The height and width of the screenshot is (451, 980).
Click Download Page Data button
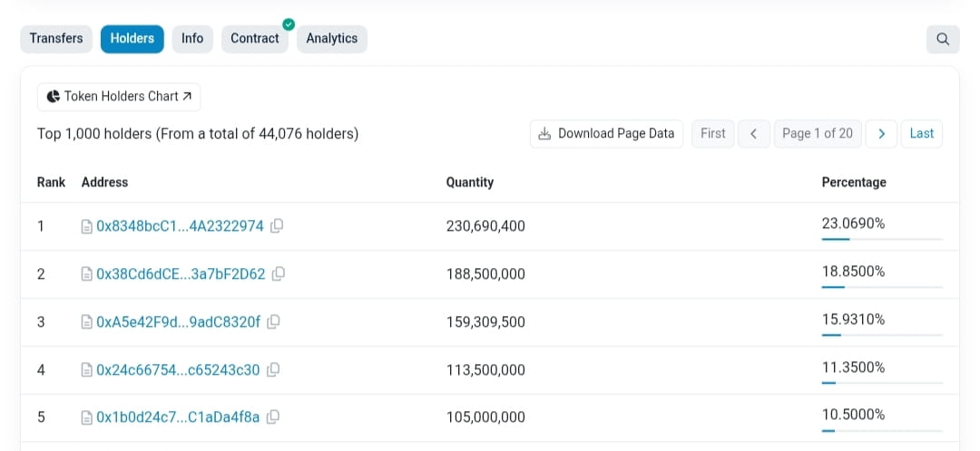[x=606, y=133]
